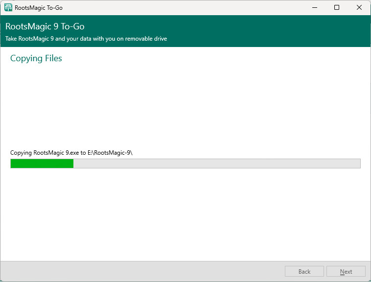Screen dimensions: 371x282
Task: Click the "Copying Files" heading
Action: 36,59
